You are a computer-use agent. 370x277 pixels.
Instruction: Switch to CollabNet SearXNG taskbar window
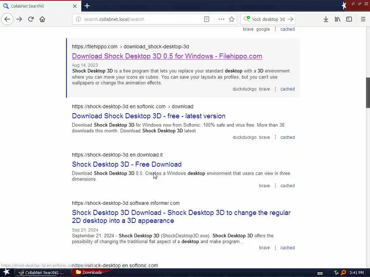tap(43, 273)
